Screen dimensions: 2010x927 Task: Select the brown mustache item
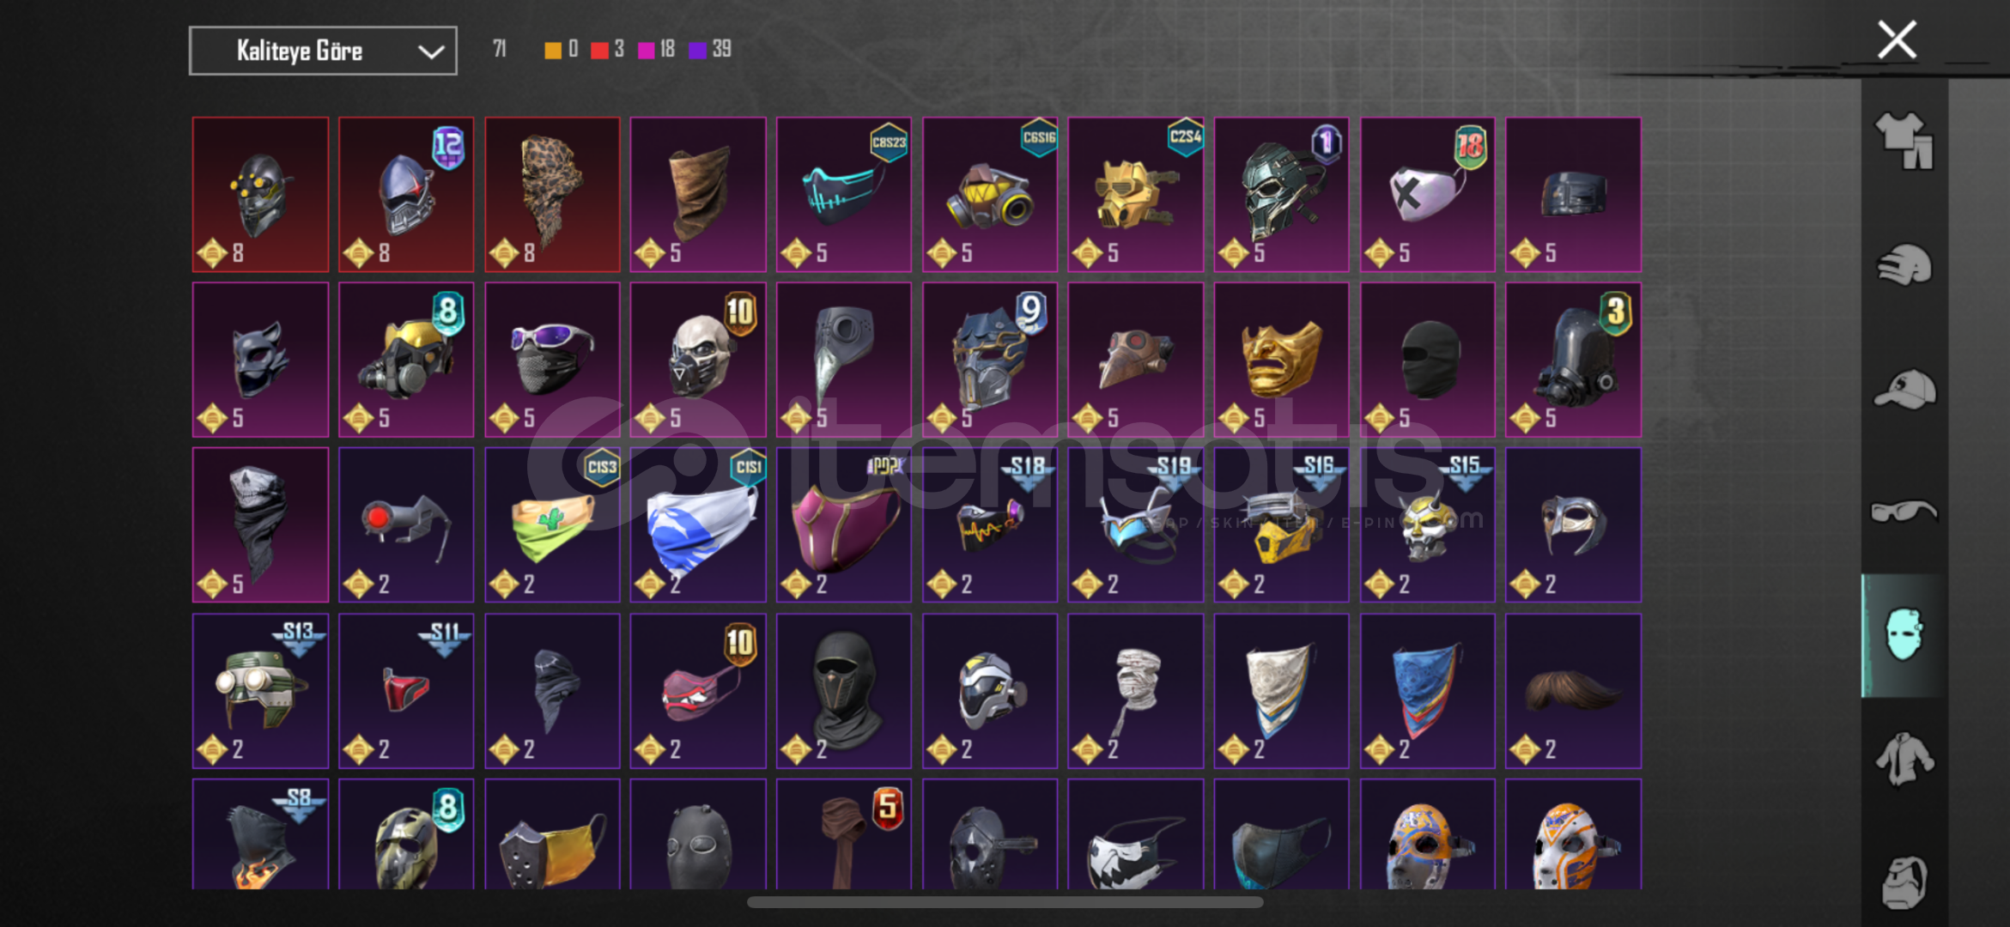1573,690
